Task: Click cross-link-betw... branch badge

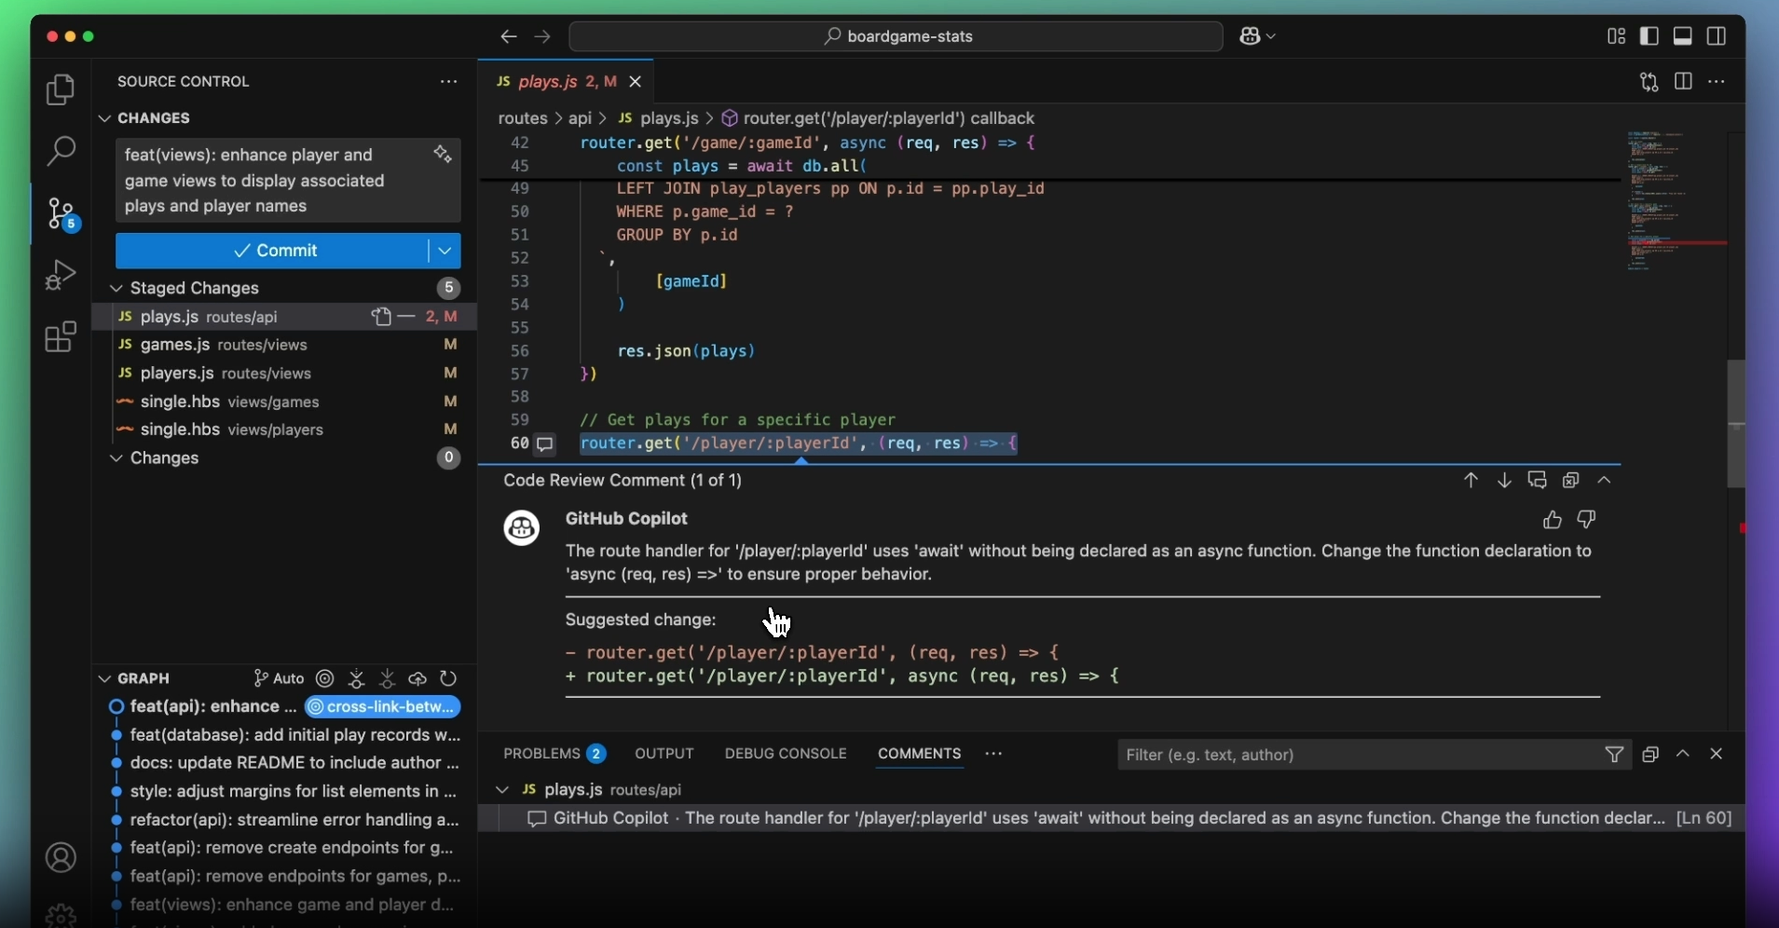Action: click(x=383, y=707)
